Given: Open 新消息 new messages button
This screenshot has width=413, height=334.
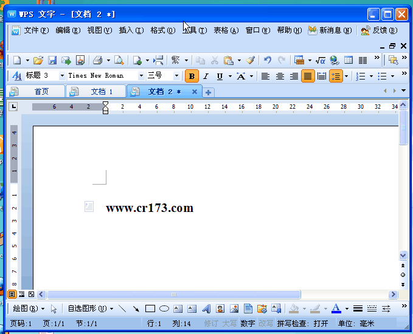Looking at the screenshot, I should tap(330, 30).
